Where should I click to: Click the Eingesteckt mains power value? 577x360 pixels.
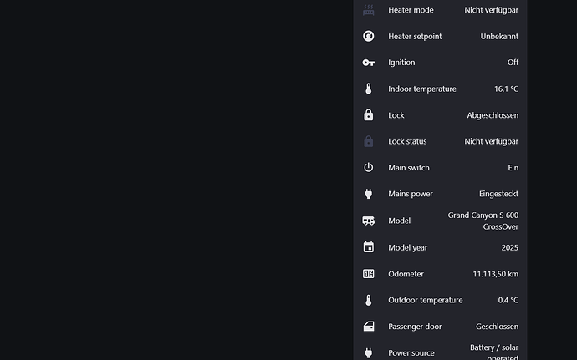(498, 194)
